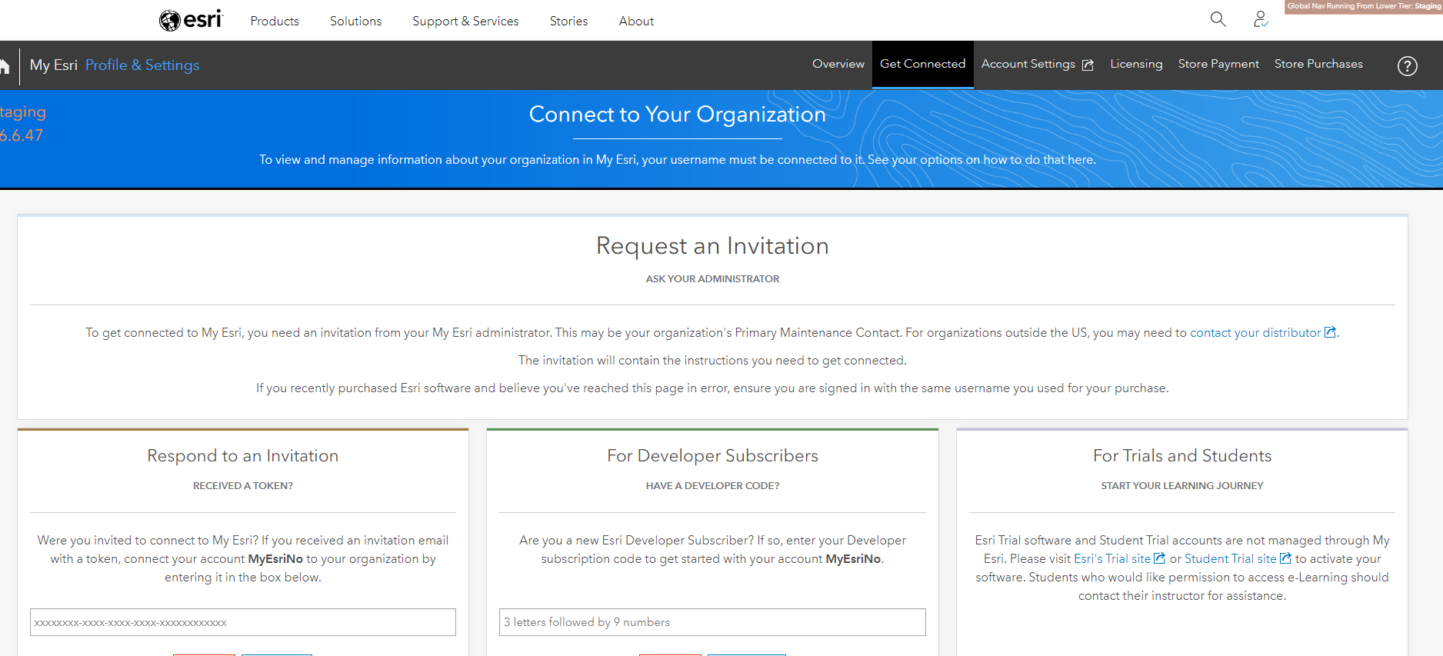Viewport: 1443px width, 656px height.
Task: Click the Esri globe logo
Action: coord(191,20)
